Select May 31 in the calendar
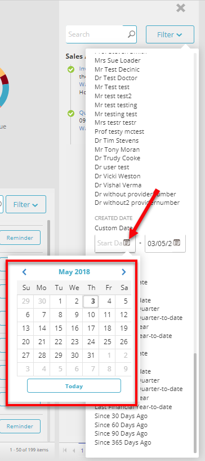This screenshot has width=205, height=461. tap(91, 355)
